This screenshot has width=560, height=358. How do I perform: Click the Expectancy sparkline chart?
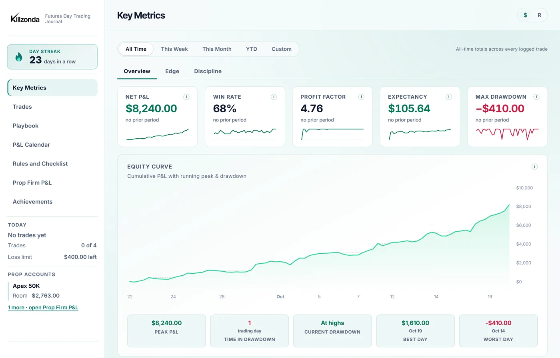420,134
